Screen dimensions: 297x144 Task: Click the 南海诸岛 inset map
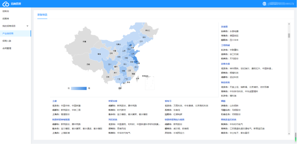[150, 83]
